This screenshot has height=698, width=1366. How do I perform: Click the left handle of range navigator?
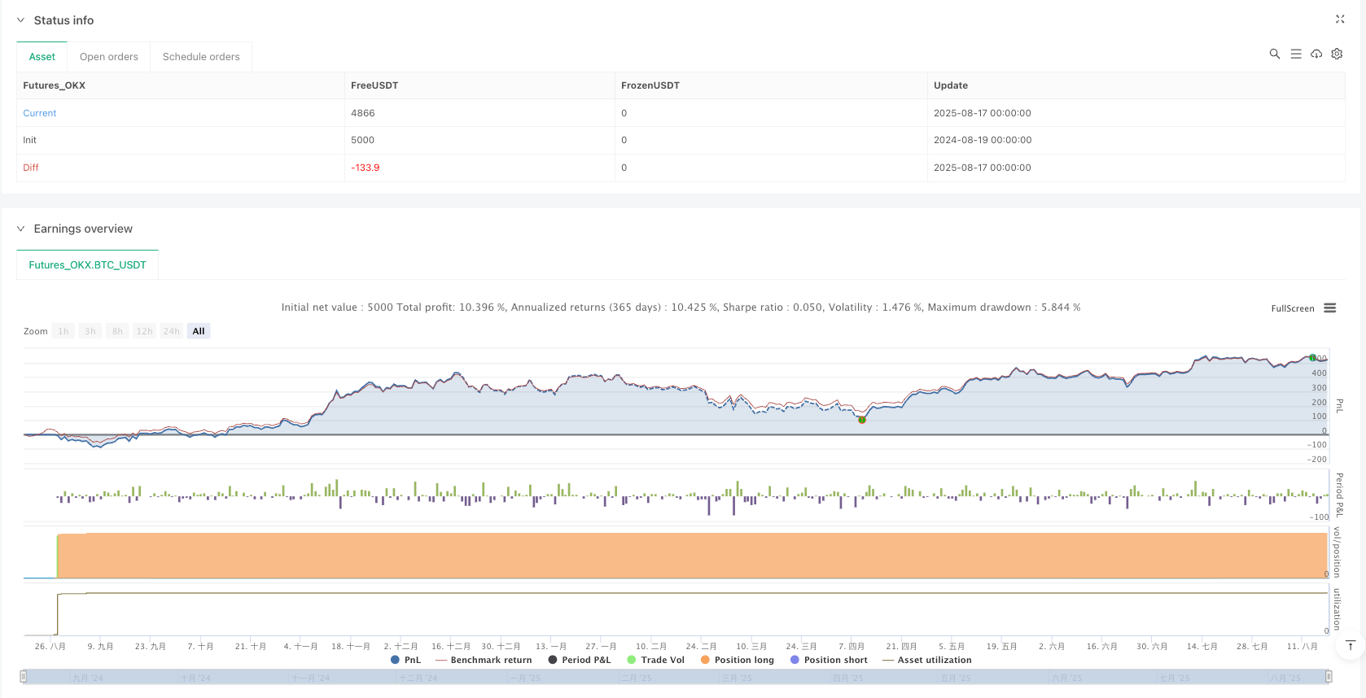[x=24, y=676]
